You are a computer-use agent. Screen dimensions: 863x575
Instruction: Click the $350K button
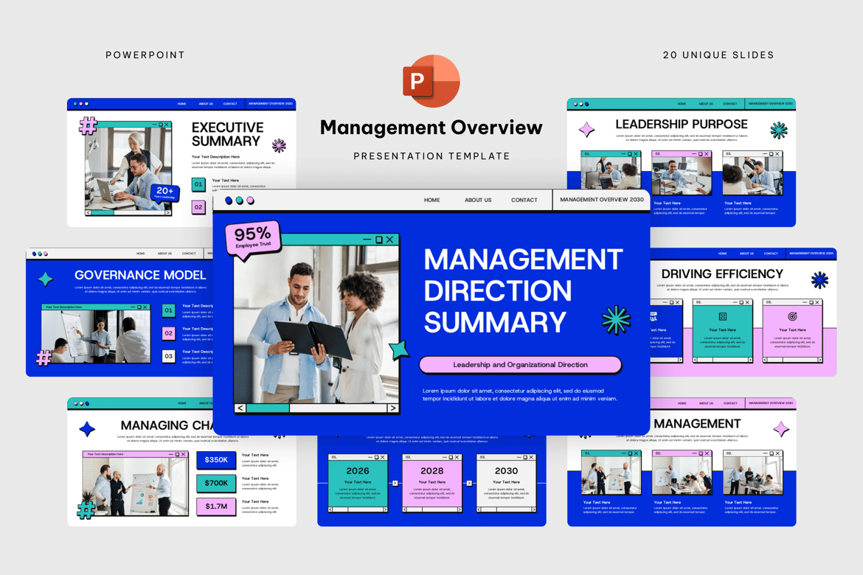pos(215,460)
